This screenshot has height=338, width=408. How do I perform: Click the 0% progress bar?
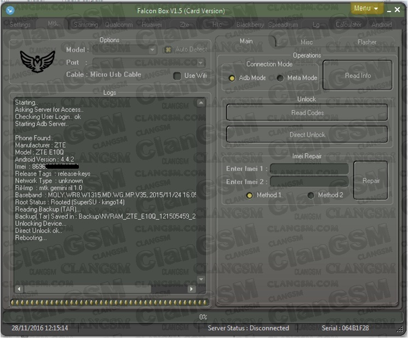(203, 317)
